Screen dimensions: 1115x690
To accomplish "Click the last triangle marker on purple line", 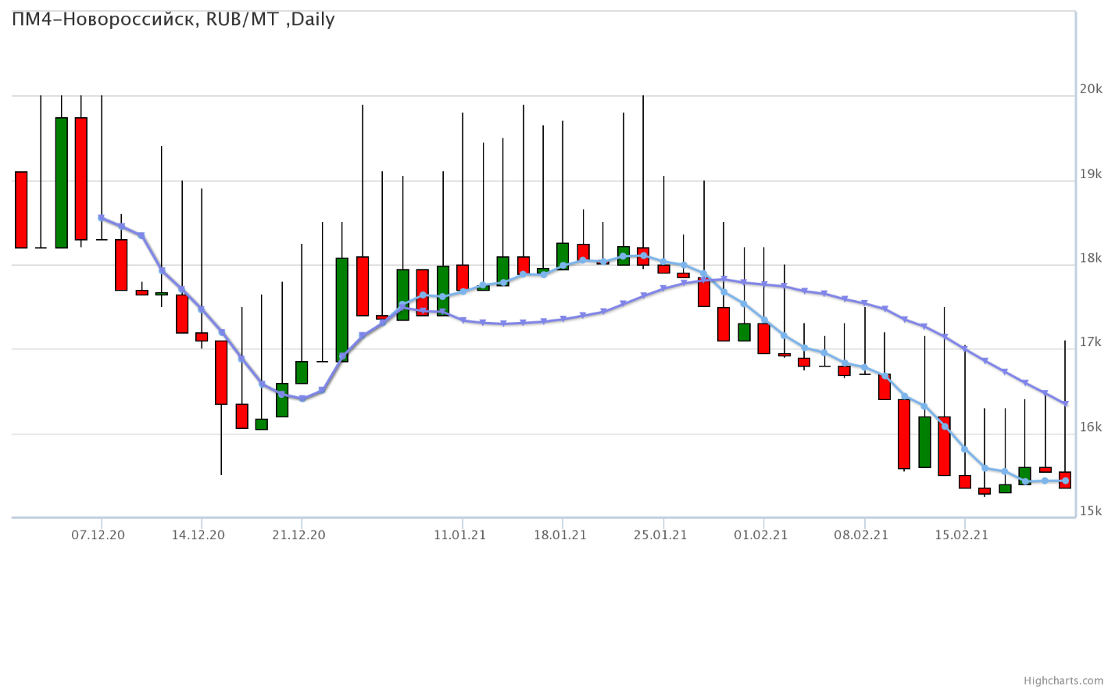I will pyautogui.click(x=1065, y=404).
